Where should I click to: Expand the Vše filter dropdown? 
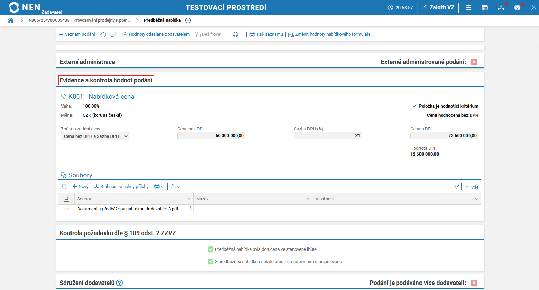point(472,187)
